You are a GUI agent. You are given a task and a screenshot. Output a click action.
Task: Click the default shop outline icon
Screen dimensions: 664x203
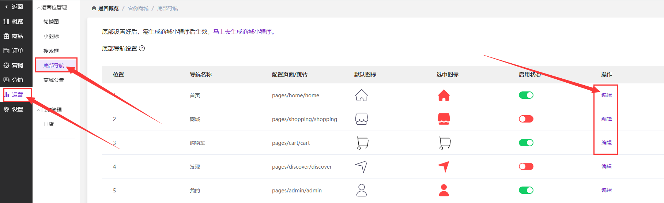[x=361, y=119]
